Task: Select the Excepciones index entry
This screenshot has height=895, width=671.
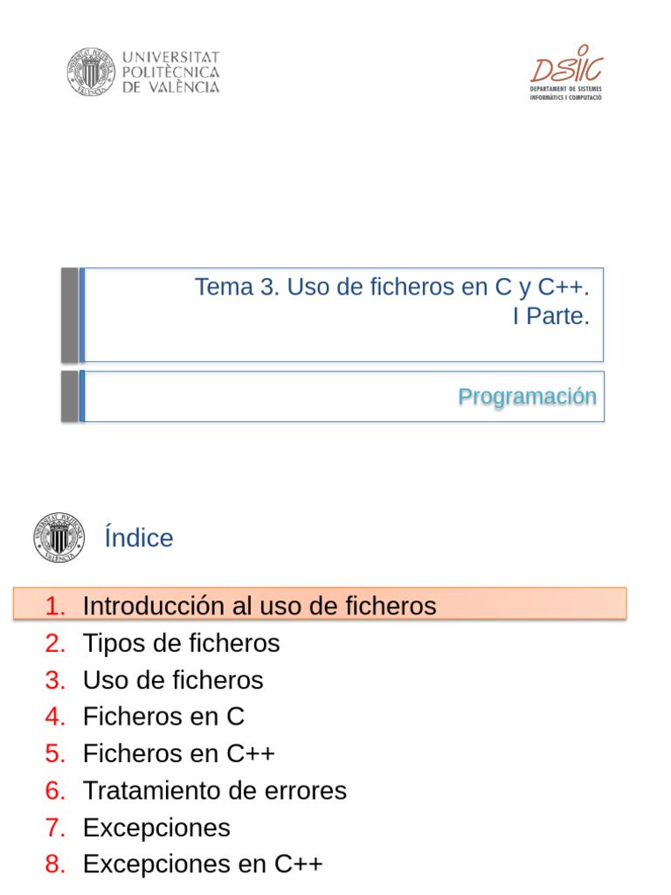Action: 156,827
